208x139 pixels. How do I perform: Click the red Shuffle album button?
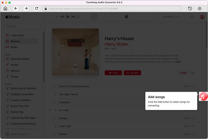pyautogui.click(x=132, y=73)
